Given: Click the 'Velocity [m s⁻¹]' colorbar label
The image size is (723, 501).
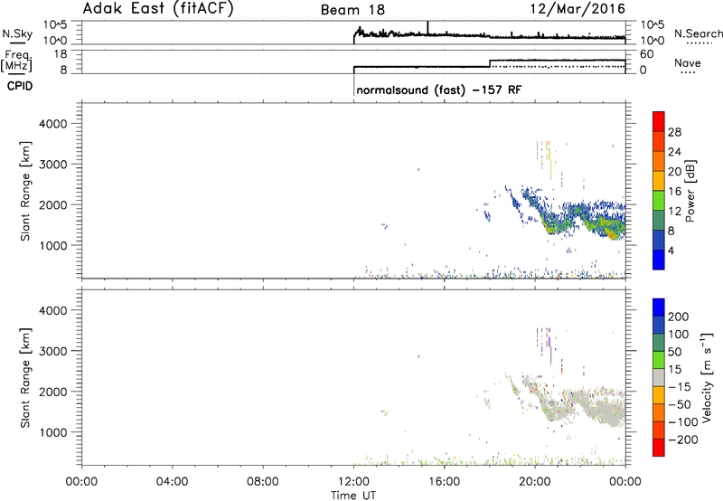Looking at the screenshot, I should point(706,377).
